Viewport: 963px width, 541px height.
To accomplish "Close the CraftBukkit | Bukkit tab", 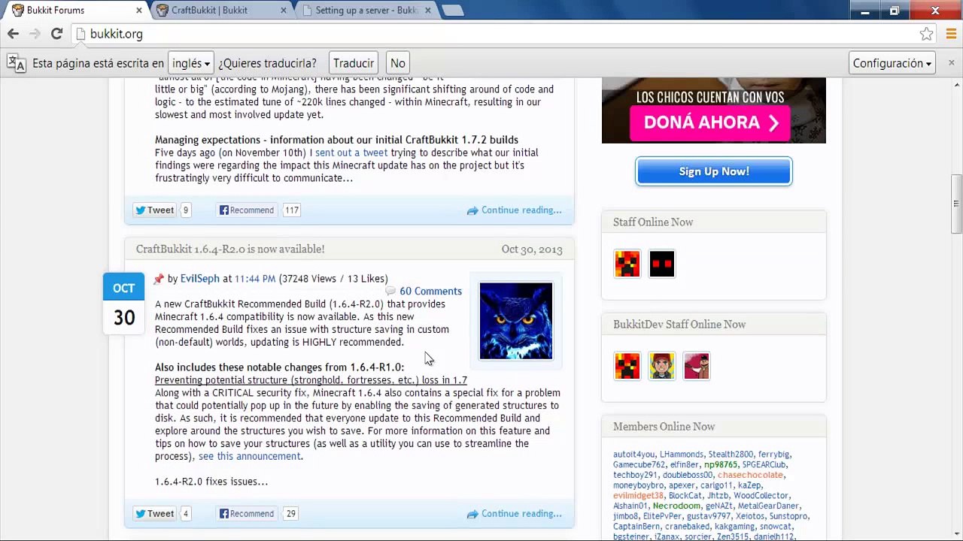I will [284, 11].
